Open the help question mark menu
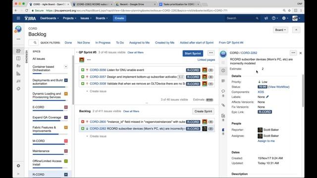The width and height of the screenshot is (317, 178). [274, 18]
